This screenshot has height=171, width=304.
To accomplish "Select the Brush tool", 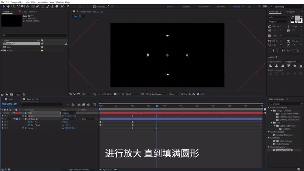I will pyautogui.click(x=48, y=6).
